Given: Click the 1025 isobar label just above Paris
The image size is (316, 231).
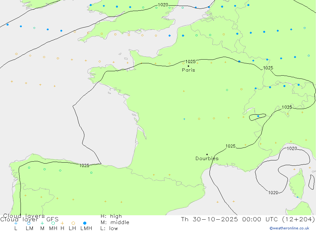Looking at the screenshot, I should [x=191, y=61].
